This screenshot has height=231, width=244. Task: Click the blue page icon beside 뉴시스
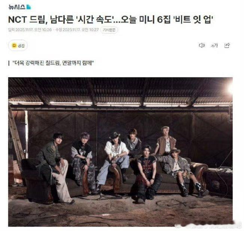29,7
